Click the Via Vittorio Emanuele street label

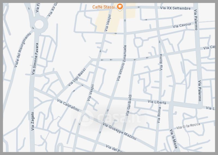click(122, 63)
